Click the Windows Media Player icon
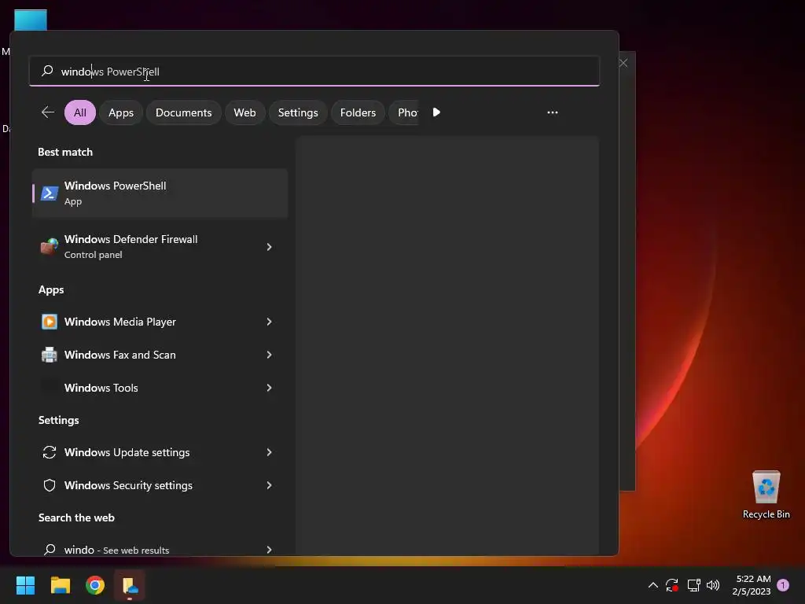Screen dimensions: 805x604 click(x=50, y=322)
